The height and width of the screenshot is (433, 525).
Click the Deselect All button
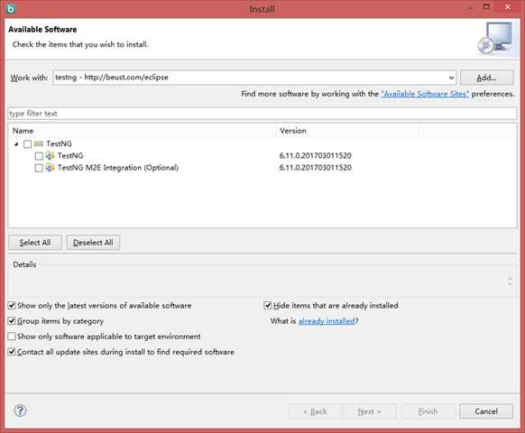coord(93,243)
